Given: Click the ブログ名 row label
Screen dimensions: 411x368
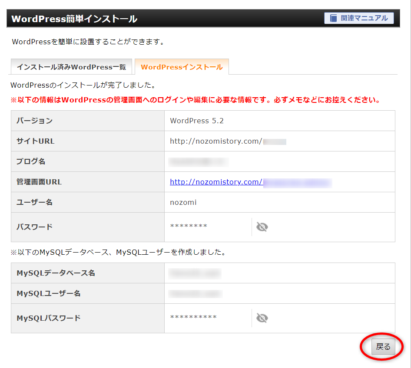Looking at the screenshot, I should 31,161.
